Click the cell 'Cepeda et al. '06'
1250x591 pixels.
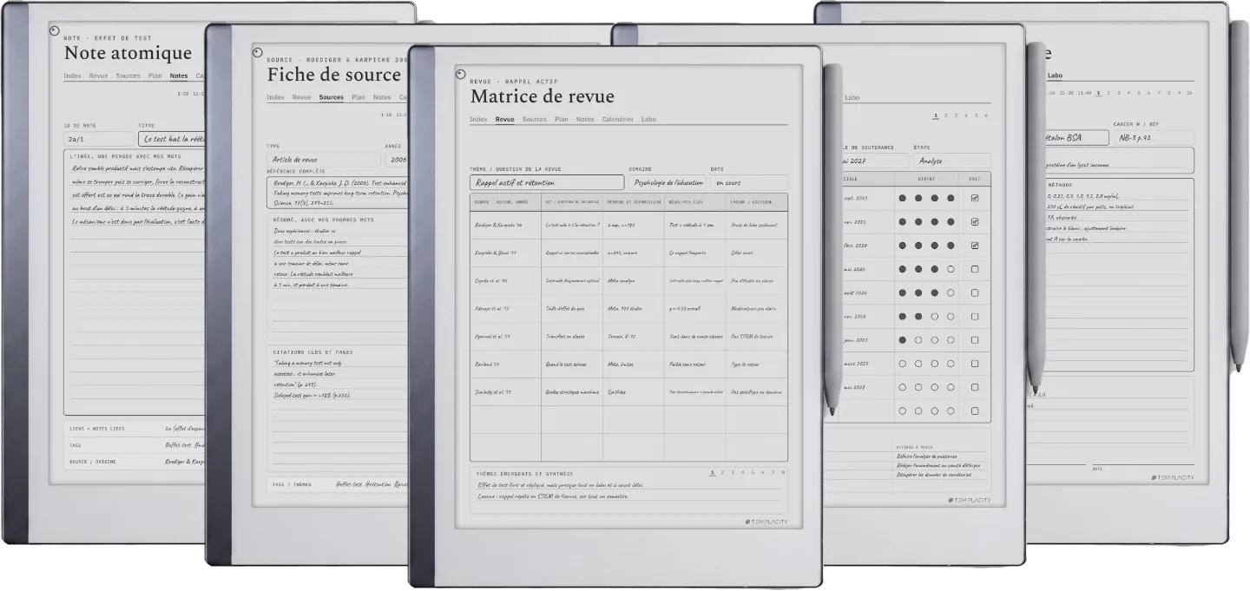pos(505,281)
